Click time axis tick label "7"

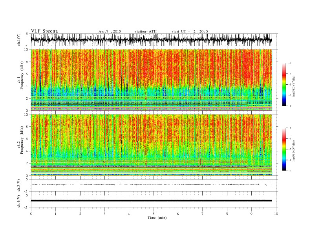click(x=202, y=214)
